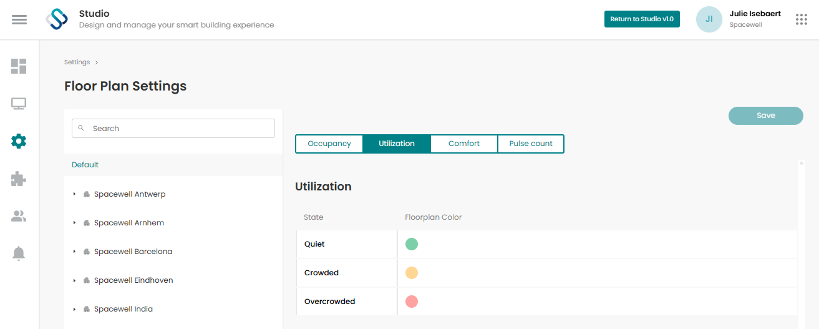Open the hamburger navigation menu
Screen dimensions: 819x329
(x=19, y=19)
